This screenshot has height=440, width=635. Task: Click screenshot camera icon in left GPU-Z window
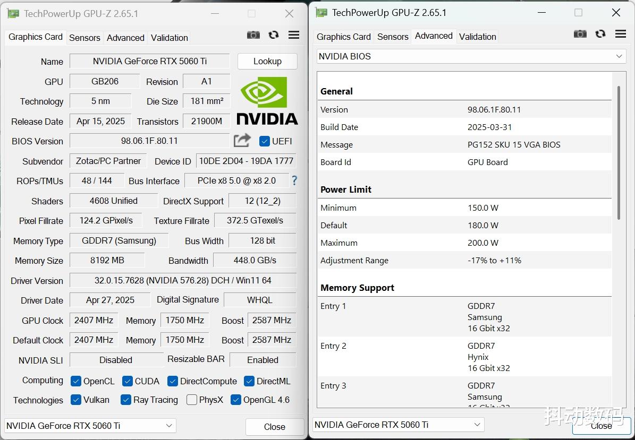point(253,35)
